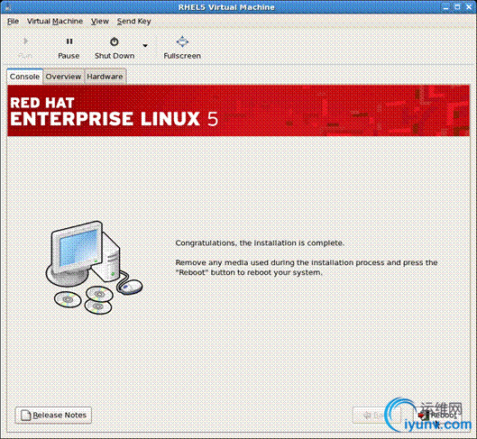Image resolution: width=477 pixels, height=439 pixels.
Task: Pause the virtual machine
Action: (69, 48)
